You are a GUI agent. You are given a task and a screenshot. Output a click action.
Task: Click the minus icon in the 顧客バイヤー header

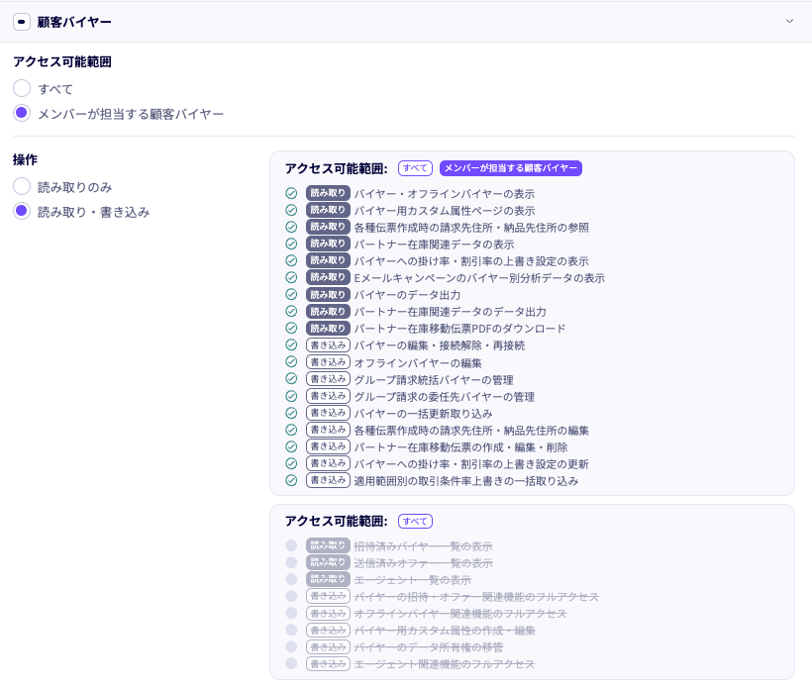coord(21,22)
